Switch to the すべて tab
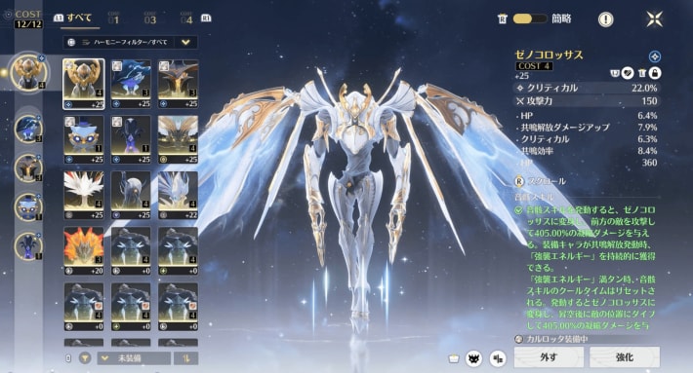Image resolution: width=693 pixels, height=373 pixels. [79, 18]
